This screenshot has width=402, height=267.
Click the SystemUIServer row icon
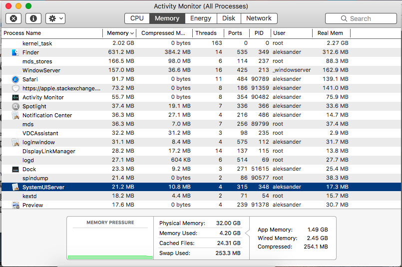(x=15, y=187)
